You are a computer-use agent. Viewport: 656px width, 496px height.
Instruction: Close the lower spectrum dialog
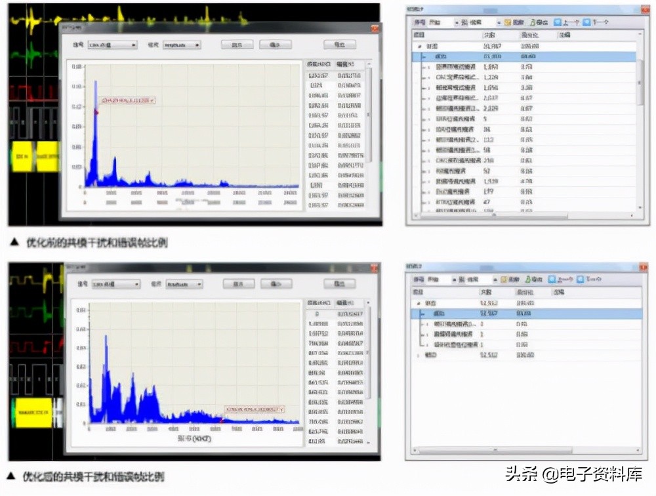375,268
